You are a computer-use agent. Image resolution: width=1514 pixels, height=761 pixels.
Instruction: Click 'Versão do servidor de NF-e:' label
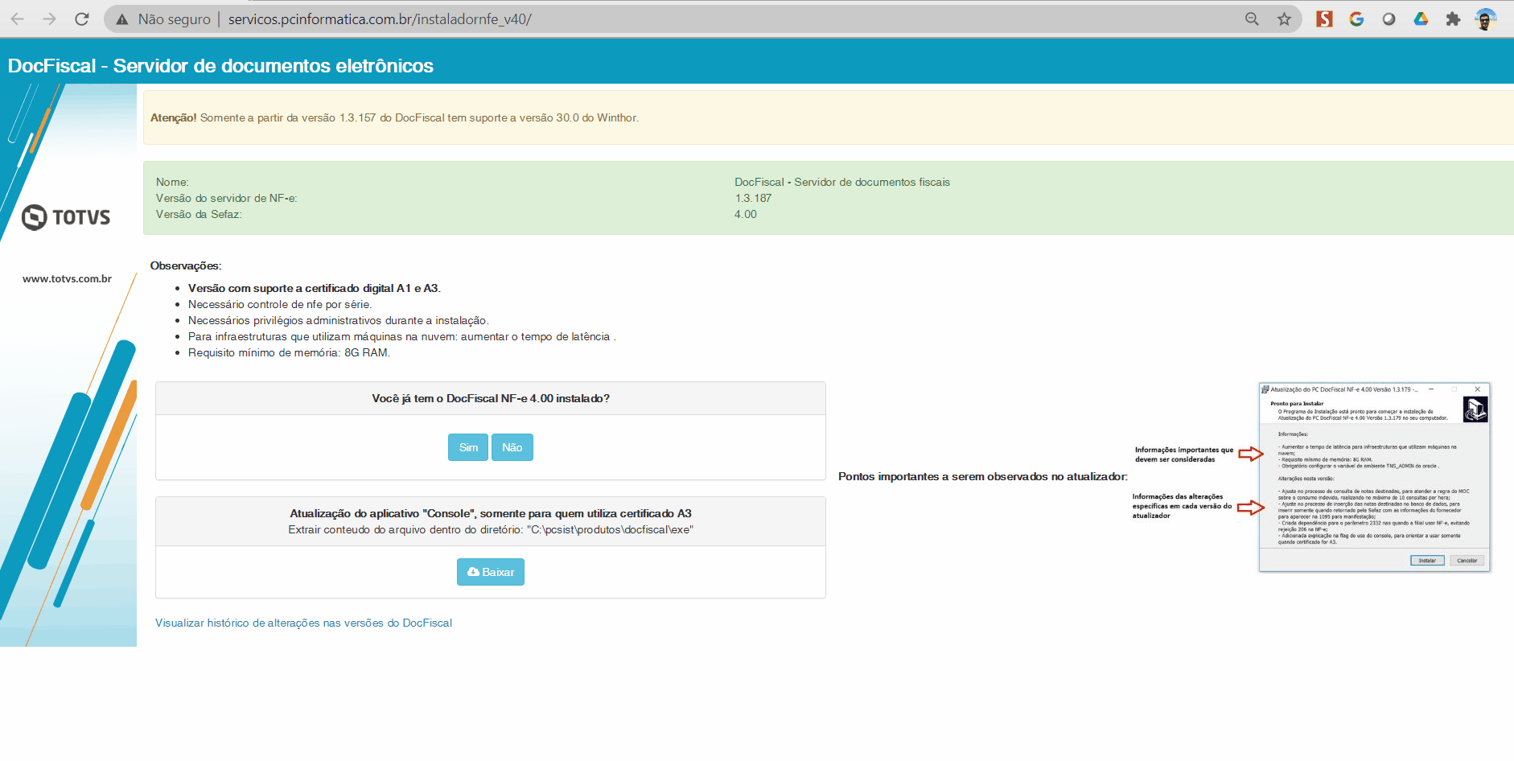[x=227, y=198]
